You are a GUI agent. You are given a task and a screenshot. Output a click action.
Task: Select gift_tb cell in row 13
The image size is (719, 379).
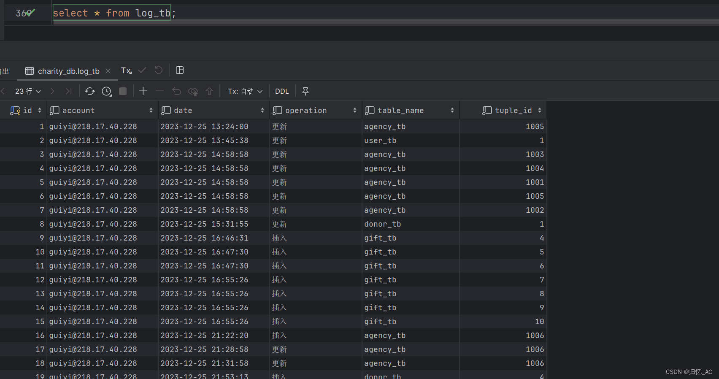[411, 294]
